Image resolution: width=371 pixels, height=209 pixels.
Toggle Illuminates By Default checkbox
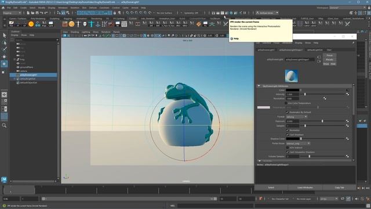click(288, 112)
